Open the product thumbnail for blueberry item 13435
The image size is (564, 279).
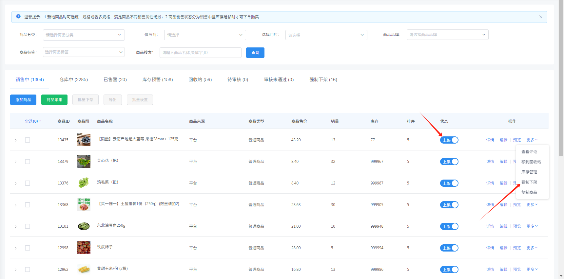[x=84, y=140]
